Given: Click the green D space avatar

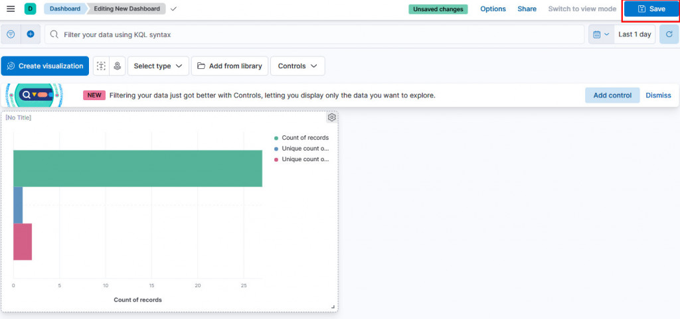Looking at the screenshot, I should [30, 9].
